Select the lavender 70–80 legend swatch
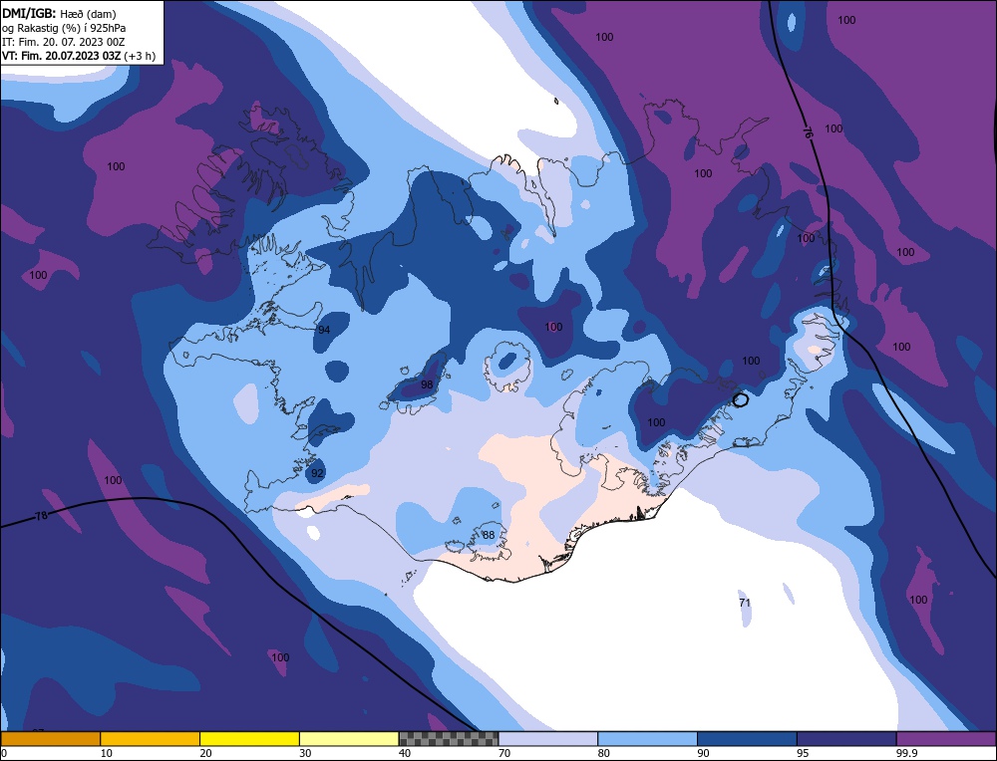 click(548, 739)
